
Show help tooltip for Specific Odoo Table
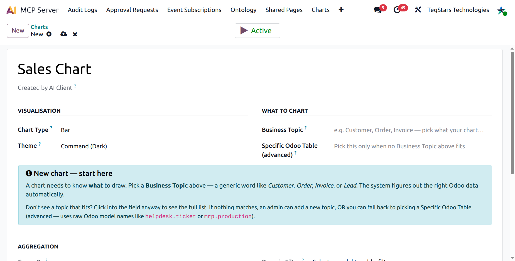point(296,153)
